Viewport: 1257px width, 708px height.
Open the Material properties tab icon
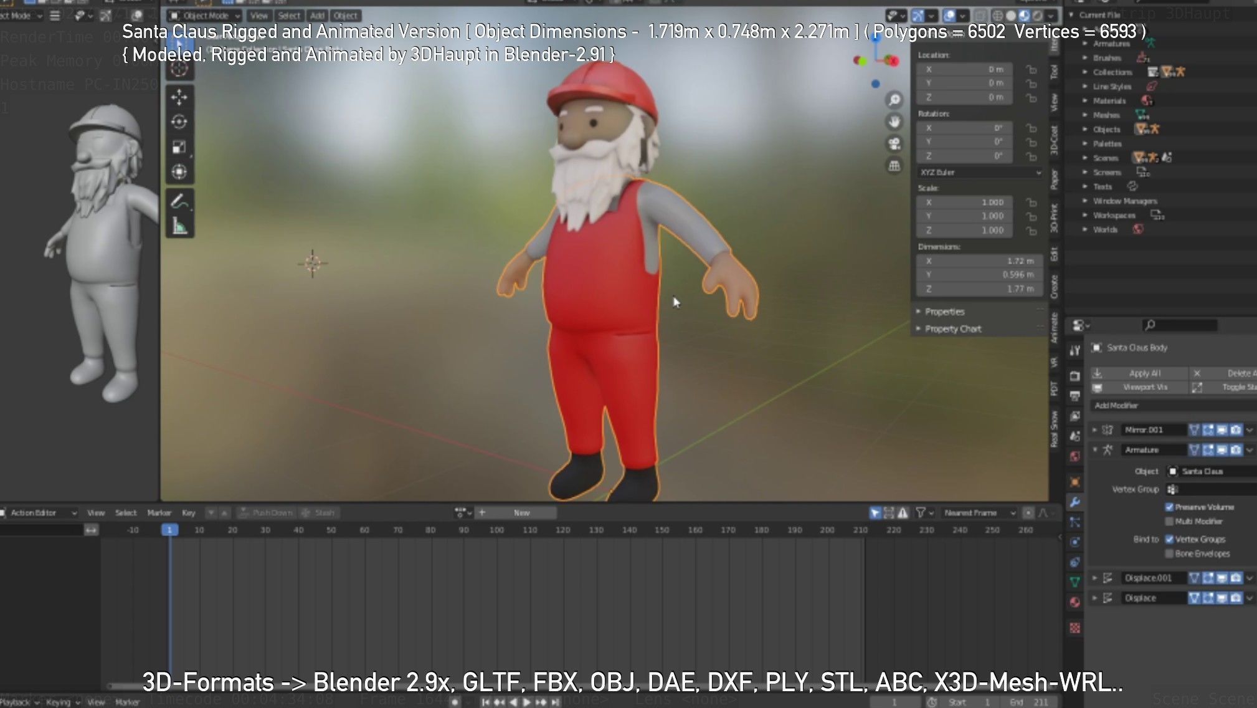[1075, 602]
